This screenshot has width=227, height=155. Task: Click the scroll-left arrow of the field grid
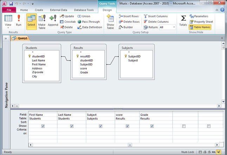(x=31, y=145)
